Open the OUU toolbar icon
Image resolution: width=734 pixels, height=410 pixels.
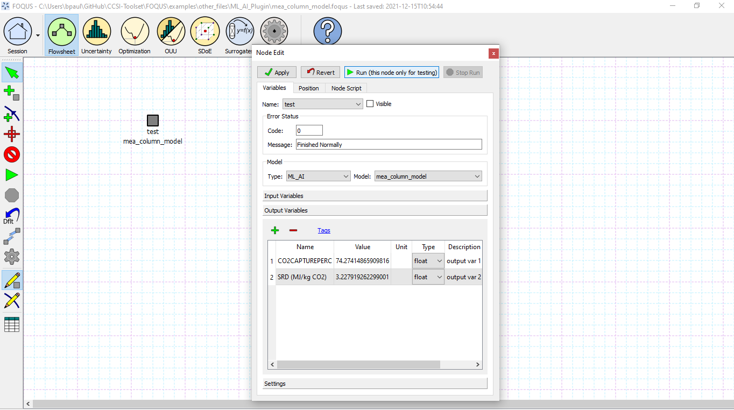click(171, 35)
